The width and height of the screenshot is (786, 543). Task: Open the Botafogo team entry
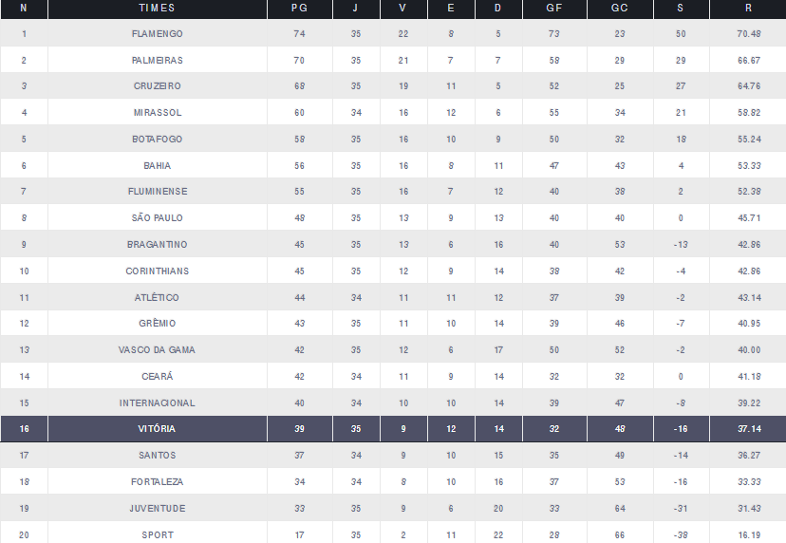158,140
